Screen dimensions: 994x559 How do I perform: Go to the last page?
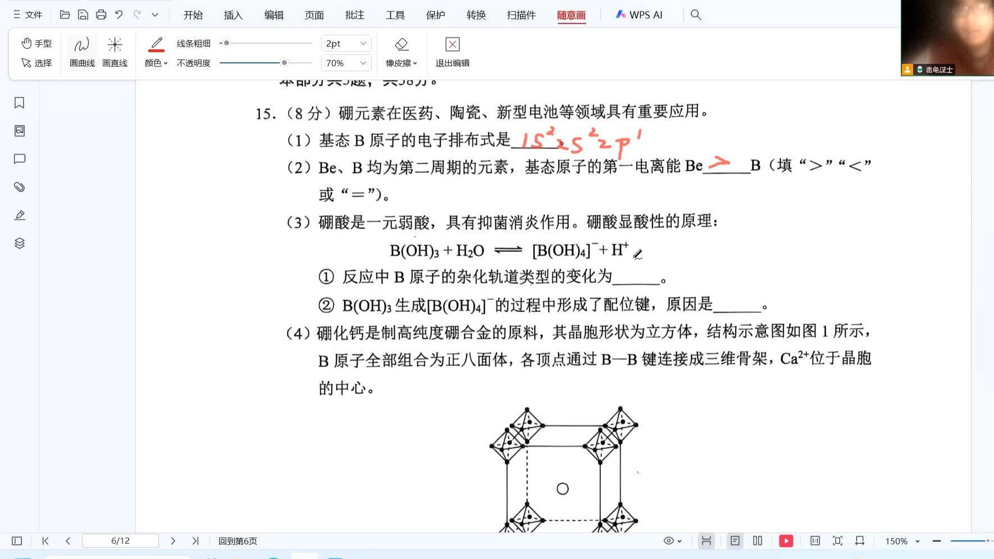click(x=195, y=541)
